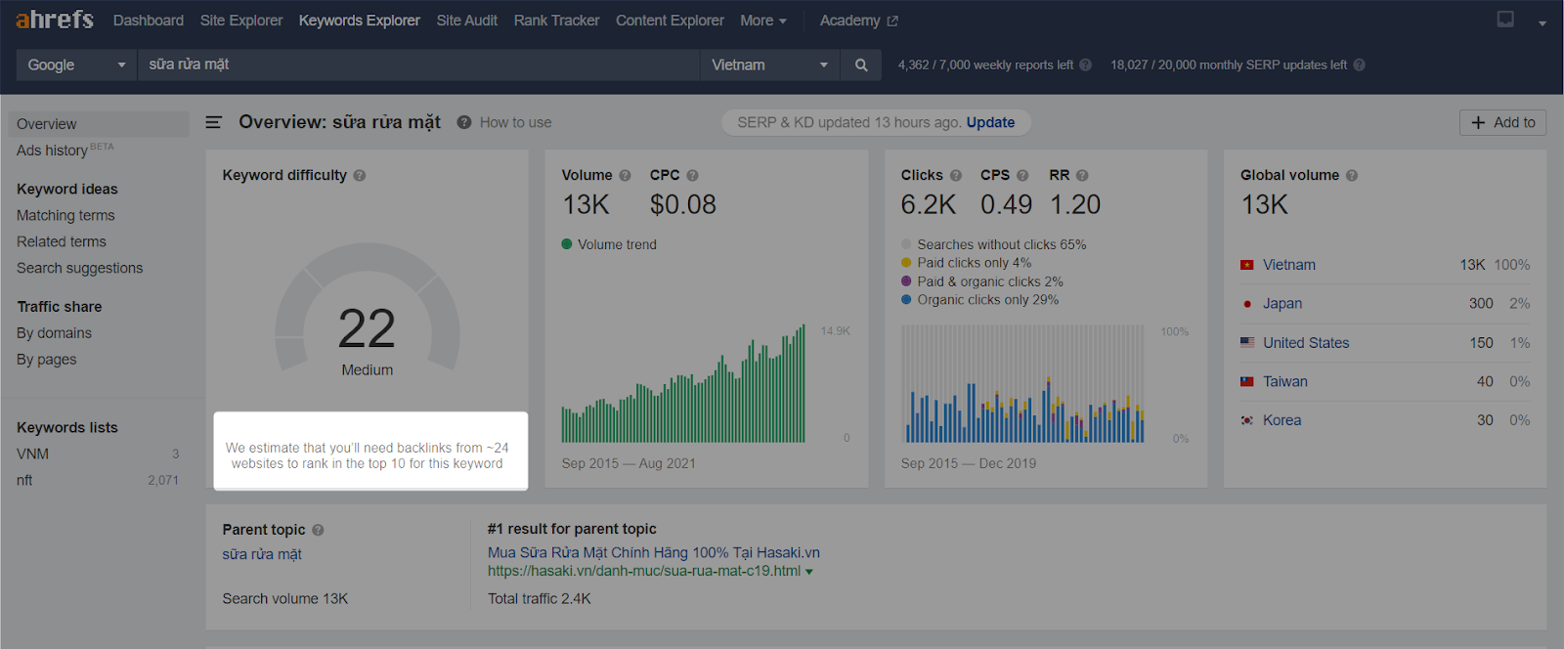Click the Paid & organic clicks purple dot
Image resolution: width=1564 pixels, height=649 pixels.
906,281
